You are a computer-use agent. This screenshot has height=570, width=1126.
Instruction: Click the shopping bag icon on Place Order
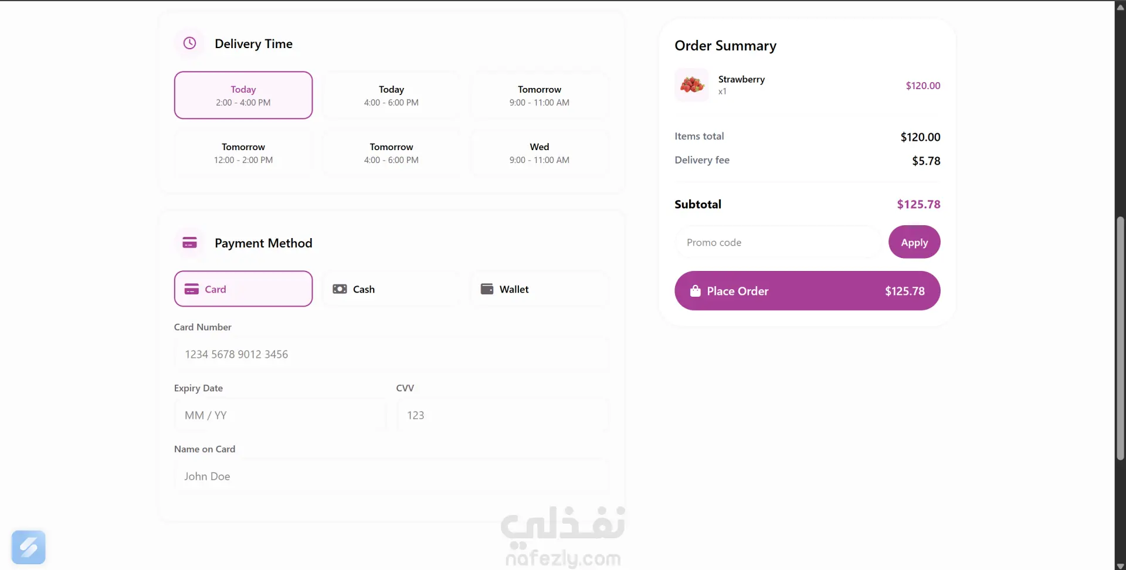click(695, 291)
